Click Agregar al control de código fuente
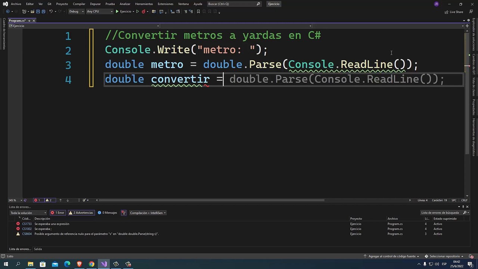 tap(392, 256)
